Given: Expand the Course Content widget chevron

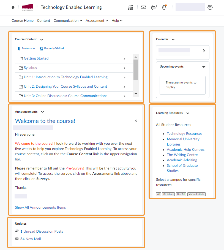Looking at the screenshot, I should 42,39.
